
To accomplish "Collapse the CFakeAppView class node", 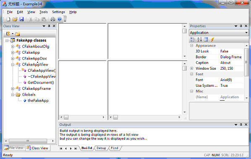I will 13,65.
